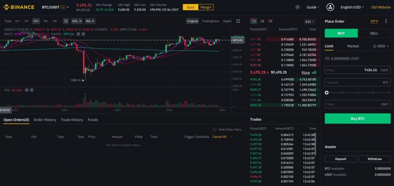Show sell-only order book view icon

(x=270, y=21)
